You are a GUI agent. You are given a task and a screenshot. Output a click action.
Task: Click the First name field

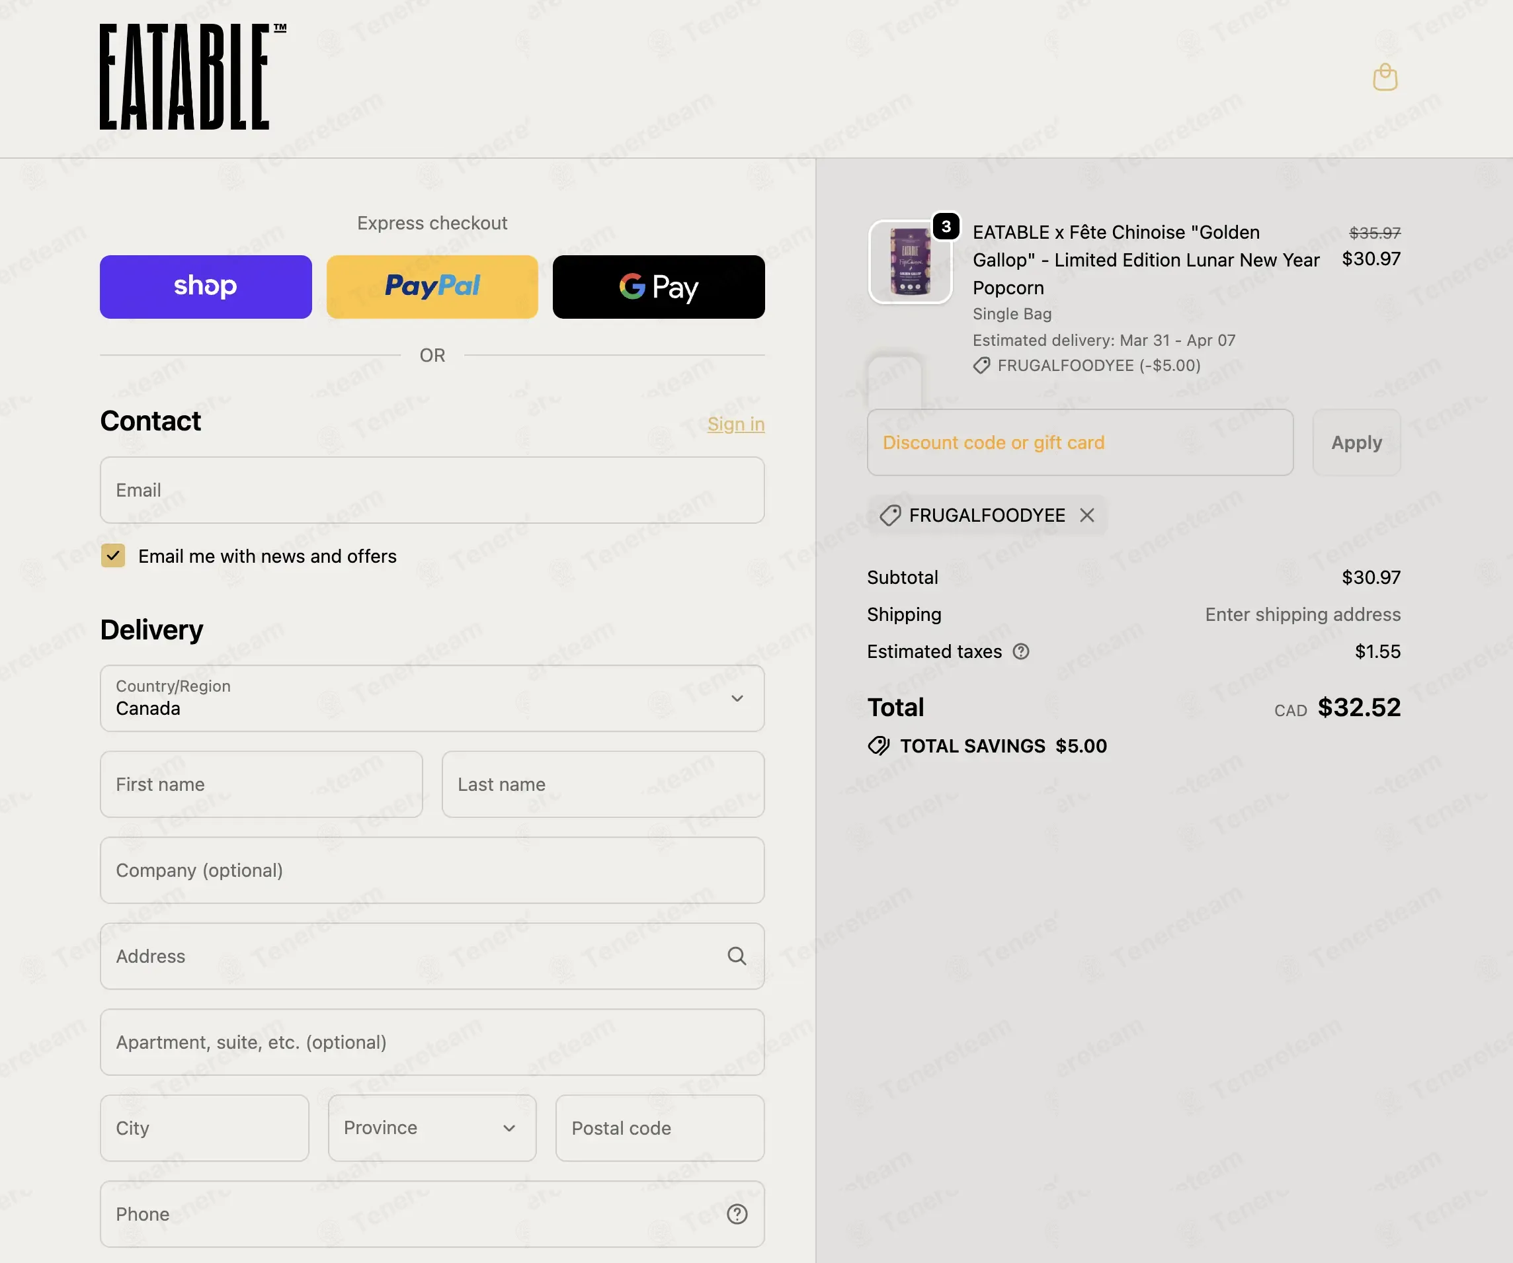tap(261, 784)
